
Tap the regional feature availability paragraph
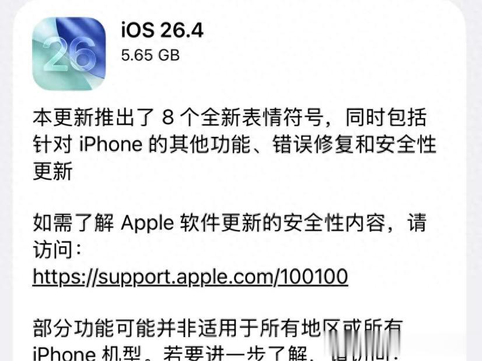click(218, 339)
